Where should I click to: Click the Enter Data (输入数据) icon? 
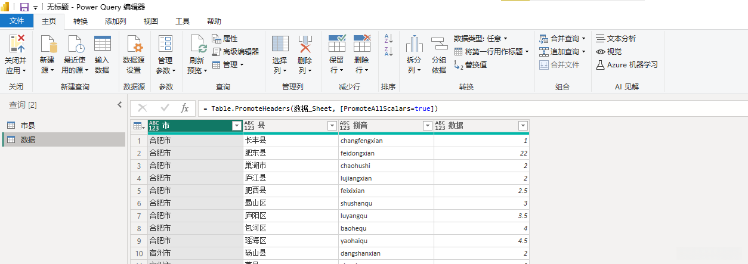pyautogui.click(x=102, y=44)
